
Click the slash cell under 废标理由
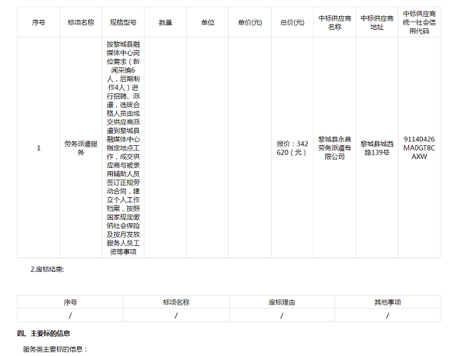(281, 315)
